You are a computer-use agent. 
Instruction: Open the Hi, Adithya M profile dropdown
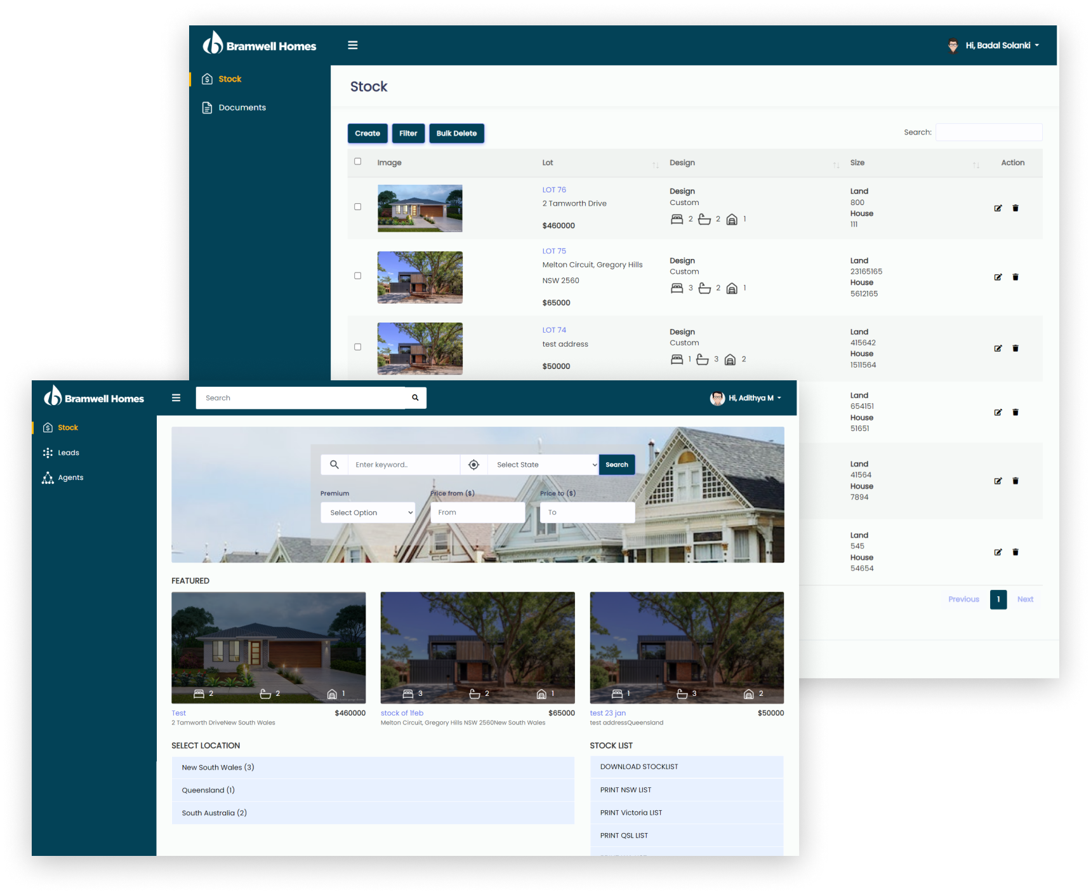click(x=746, y=398)
